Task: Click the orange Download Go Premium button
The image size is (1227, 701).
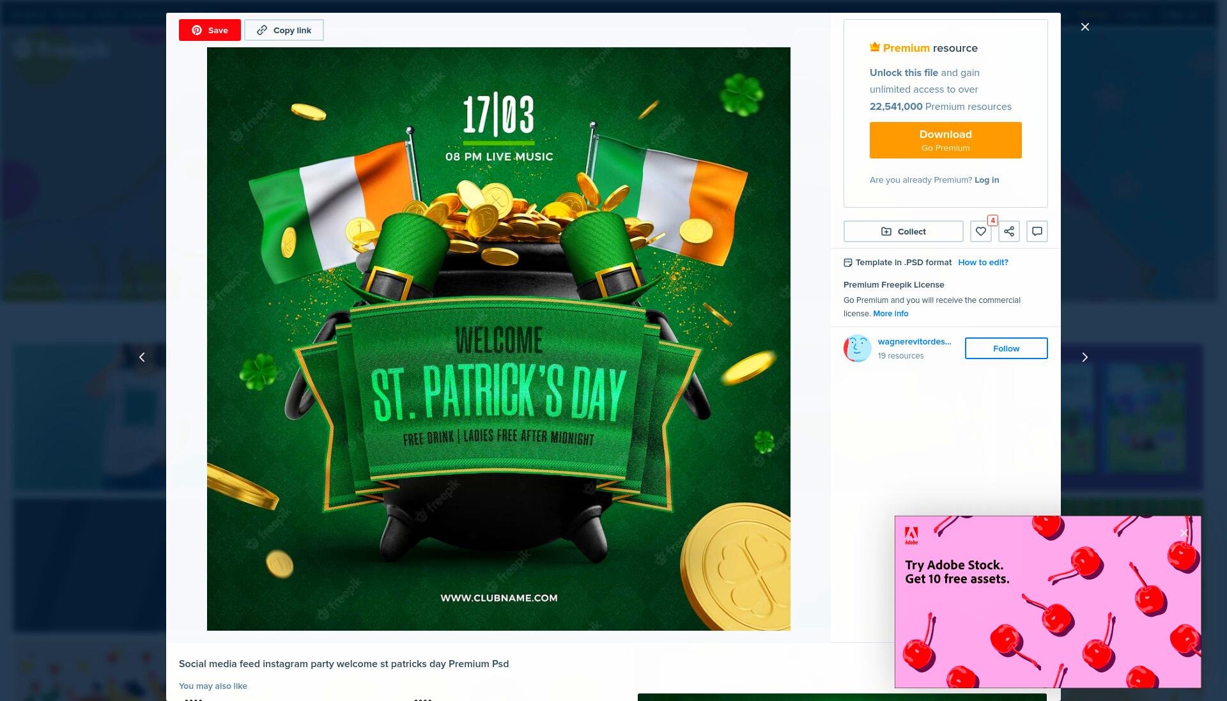Action: point(945,140)
